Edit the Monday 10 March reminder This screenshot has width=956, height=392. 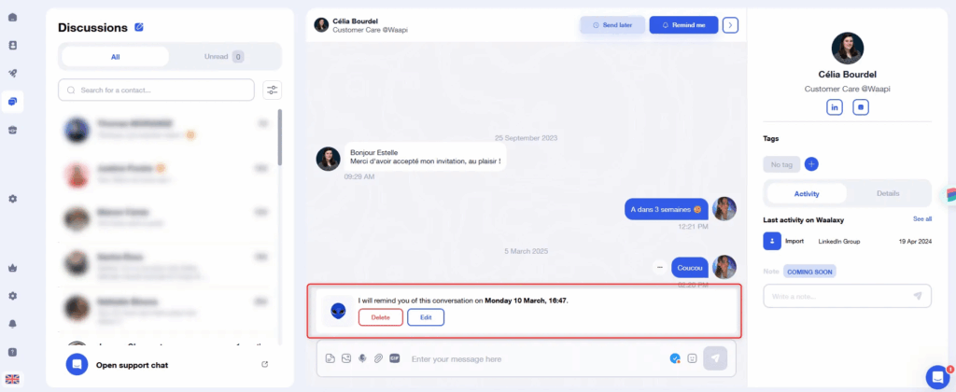tap(426, 317)
